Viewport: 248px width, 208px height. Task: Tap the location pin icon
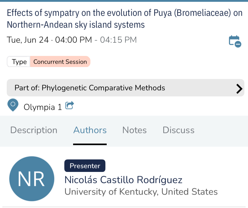click(x=13, y=105)
